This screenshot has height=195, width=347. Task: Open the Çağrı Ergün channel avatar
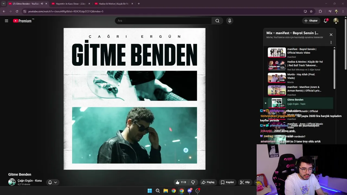tap(12, 182)
